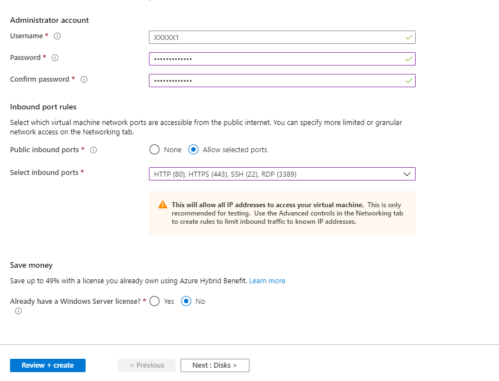Select No for Windows Server license
Image resolution: width=499 pixels, height=381 pixels.
click(x=187, y=301)
